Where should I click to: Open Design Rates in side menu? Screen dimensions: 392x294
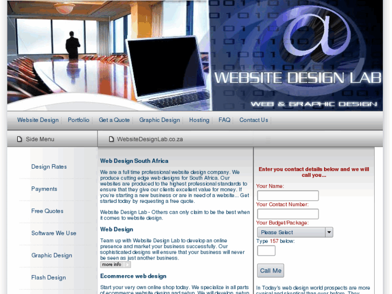tap(49, 167)
